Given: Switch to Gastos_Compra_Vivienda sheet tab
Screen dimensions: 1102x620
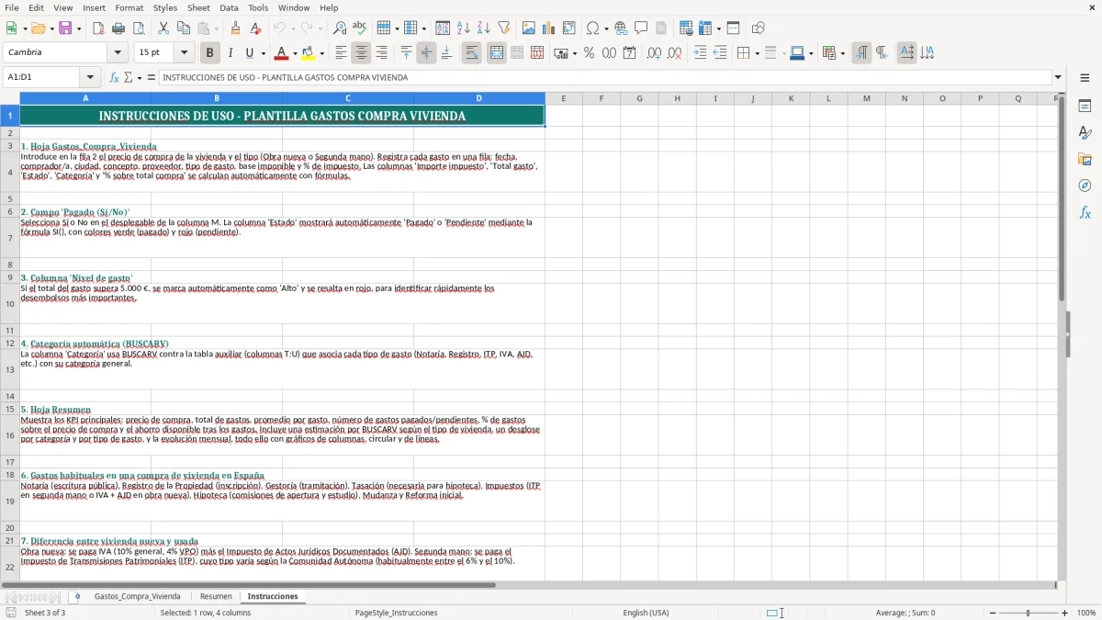Looking at the screenshot, I should [138, 596].
